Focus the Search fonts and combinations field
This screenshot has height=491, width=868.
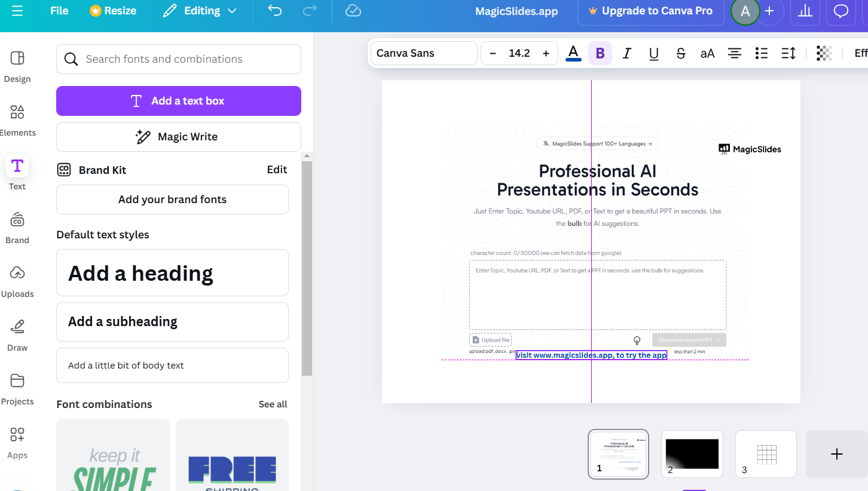(x=179, y=59)
